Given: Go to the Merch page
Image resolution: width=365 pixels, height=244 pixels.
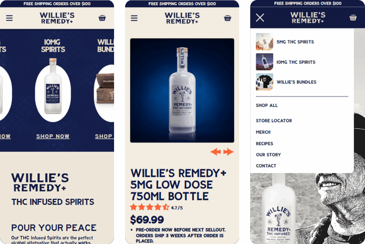Looking at the screenshot, I should [263, 132].
